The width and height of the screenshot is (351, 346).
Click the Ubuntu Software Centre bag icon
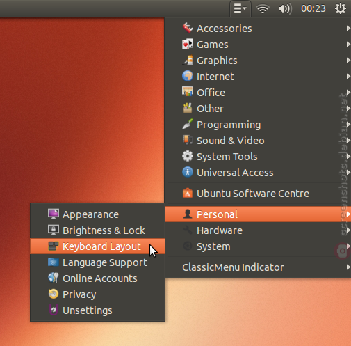point(188,193)
